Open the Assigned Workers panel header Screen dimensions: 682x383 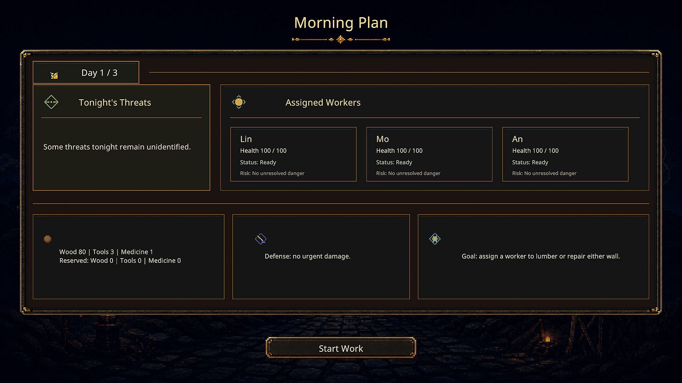pyautogui.click(x=323, y=102)
